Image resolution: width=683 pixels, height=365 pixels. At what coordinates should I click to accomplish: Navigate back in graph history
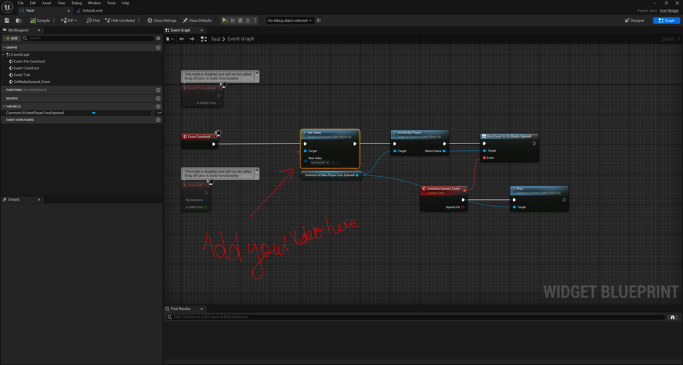(181, 39)
